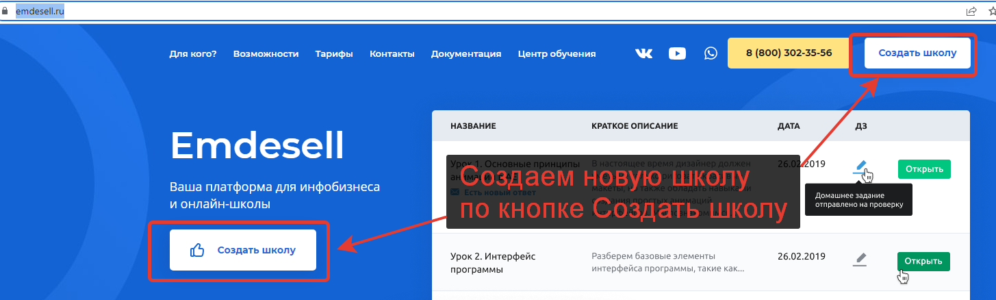Screen dimensions: 996x300
Task: Click homework pencil icon for Урок 2
Action: point(860,260)
